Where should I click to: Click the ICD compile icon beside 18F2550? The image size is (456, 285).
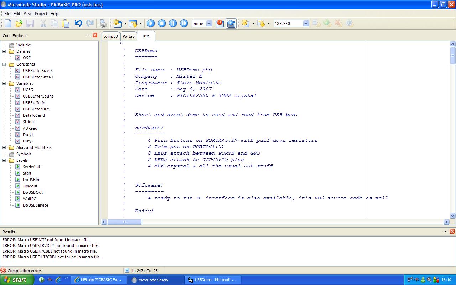tap(245, 24)
